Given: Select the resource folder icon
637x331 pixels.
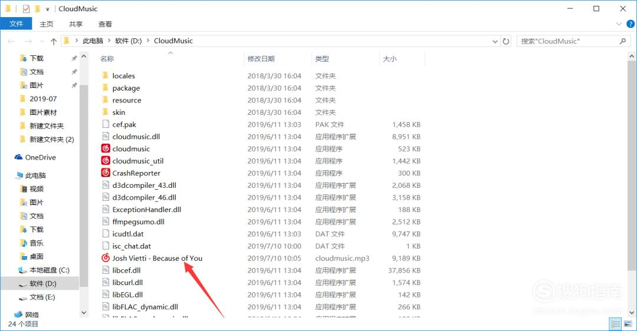Looking at the screenshot, I should pyautogui.click(x=105, y=100).
